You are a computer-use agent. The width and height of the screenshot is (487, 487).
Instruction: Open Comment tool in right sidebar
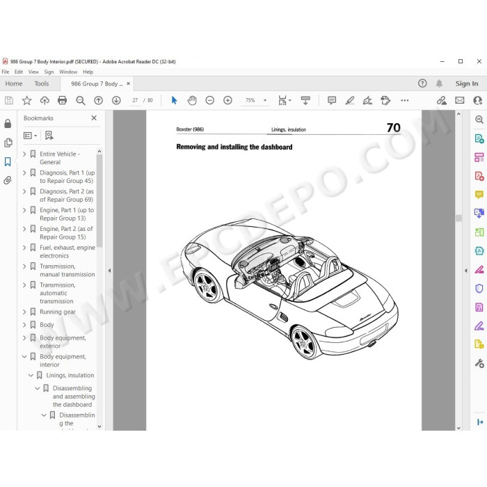[x=479, y=195]
